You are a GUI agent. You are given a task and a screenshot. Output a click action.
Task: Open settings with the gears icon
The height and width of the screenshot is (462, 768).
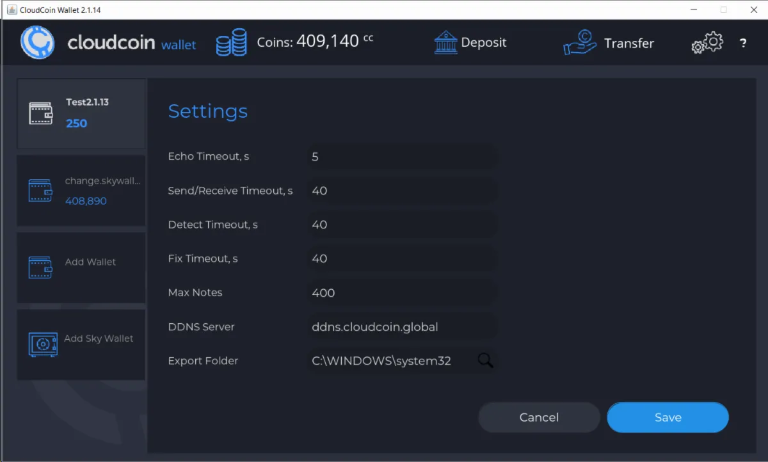(707, 44)
